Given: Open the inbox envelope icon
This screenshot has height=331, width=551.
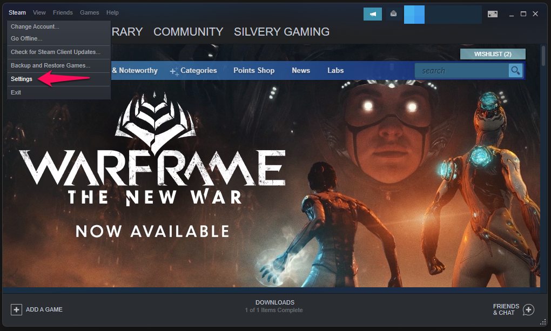Looking at the screenshot, I should pyautogui.click(x=394, y=14).
